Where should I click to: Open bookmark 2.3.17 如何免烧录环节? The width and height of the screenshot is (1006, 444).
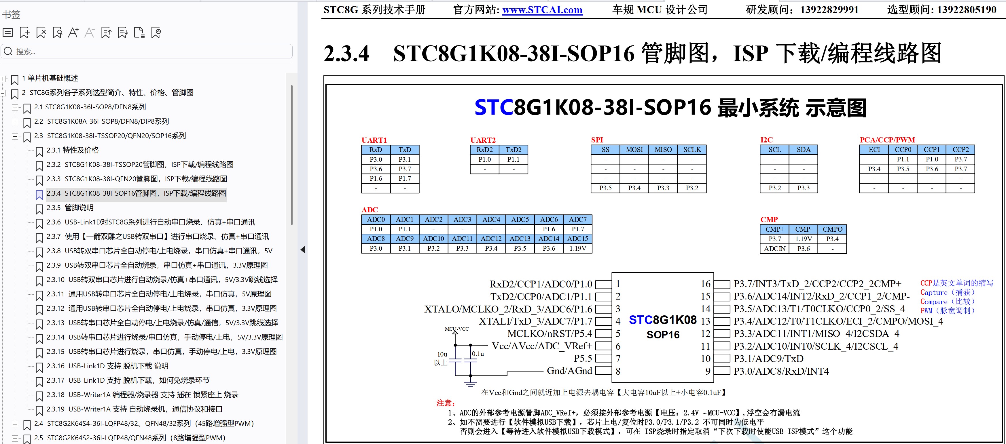128,380
